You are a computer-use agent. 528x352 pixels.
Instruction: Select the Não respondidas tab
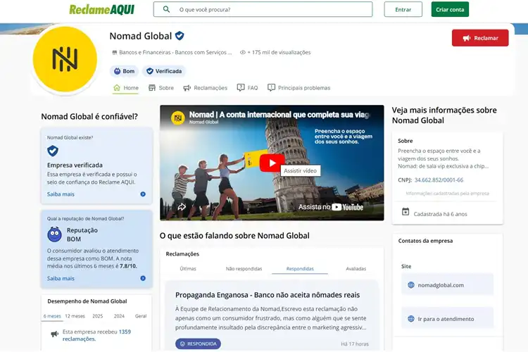[244, 268]
